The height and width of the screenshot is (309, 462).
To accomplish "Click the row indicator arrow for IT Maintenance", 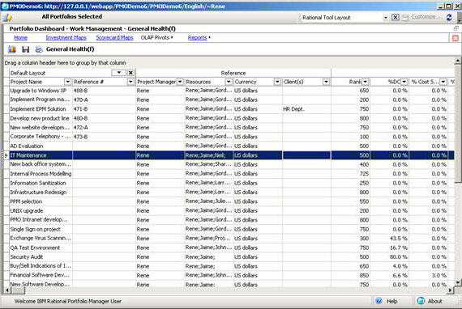I will (x=6, y=155).
